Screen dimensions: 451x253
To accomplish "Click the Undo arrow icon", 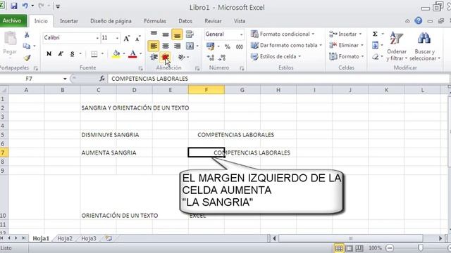I will (25, 6).
